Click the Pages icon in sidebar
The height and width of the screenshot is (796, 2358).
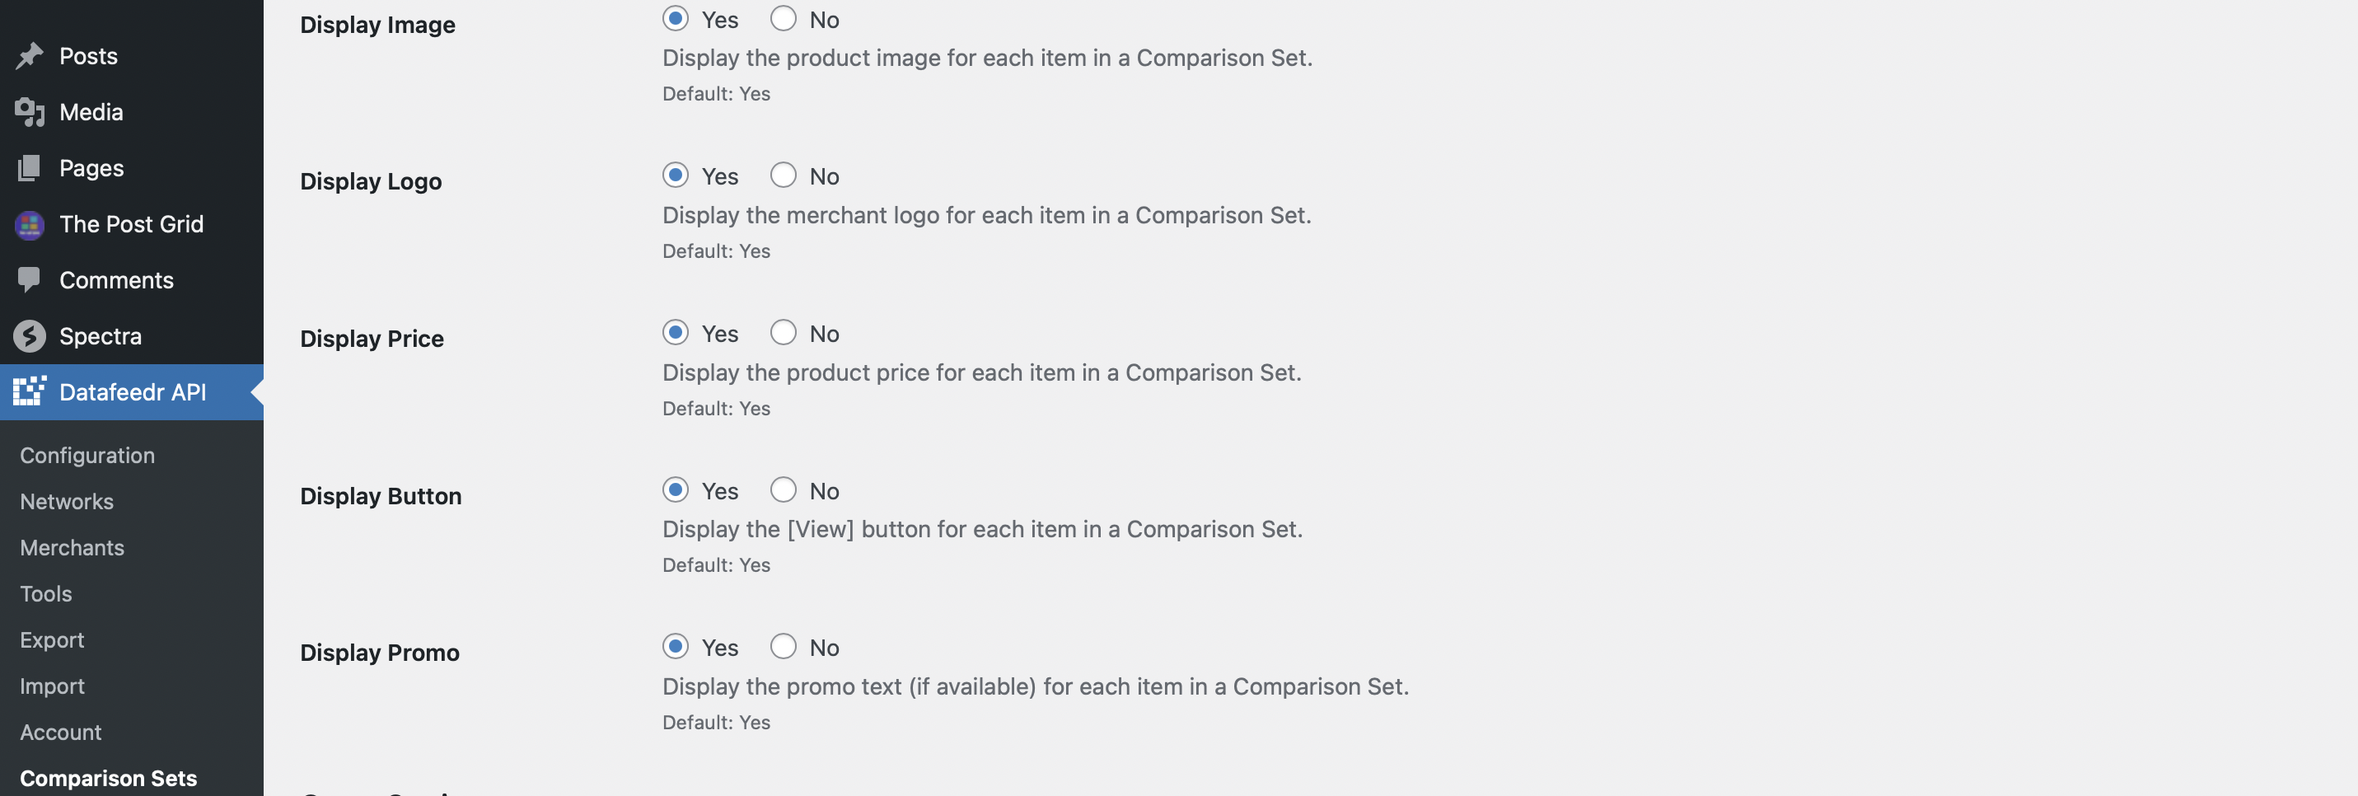(x=30, y=167)
